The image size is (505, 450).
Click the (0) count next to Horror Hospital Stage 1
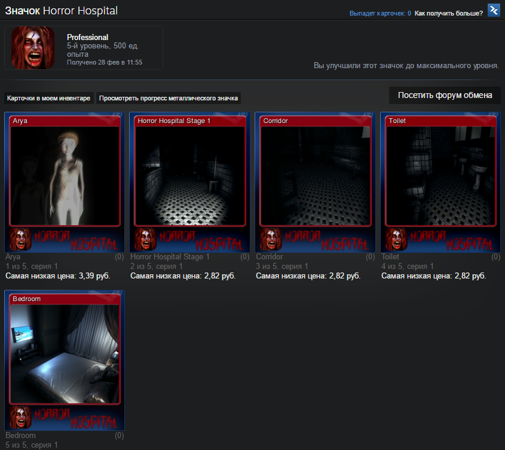click(x=245, y=257)
